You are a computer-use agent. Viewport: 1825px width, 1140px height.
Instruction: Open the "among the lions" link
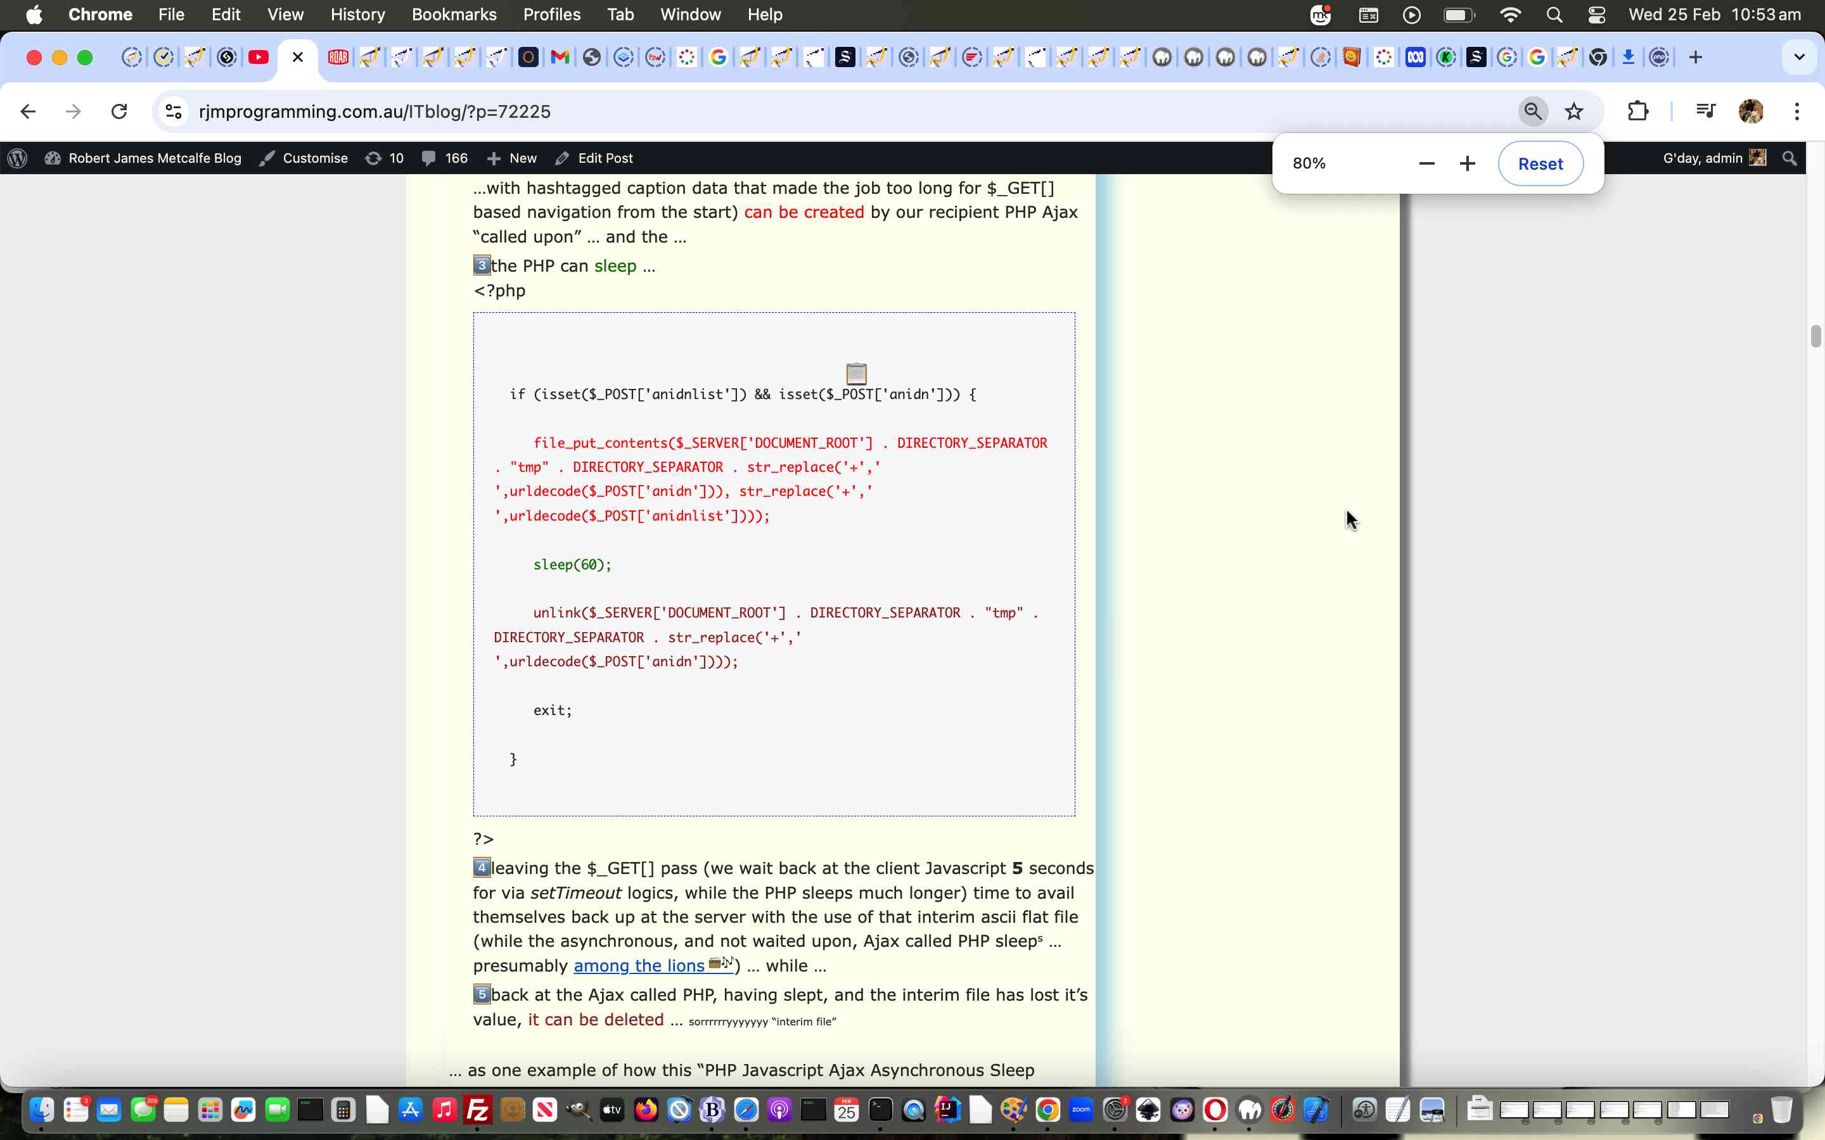(x=638, y=966)
